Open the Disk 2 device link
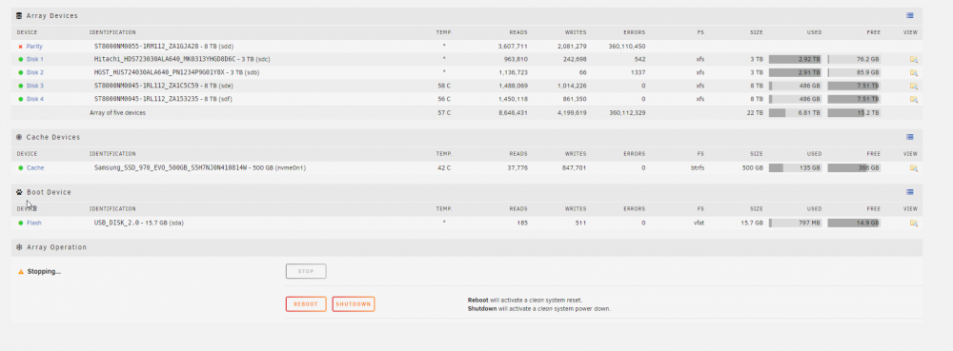This screenshot has width=953, height=351. [34, 72]
